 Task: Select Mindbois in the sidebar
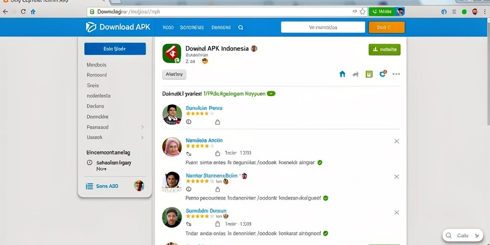(97, 65)
